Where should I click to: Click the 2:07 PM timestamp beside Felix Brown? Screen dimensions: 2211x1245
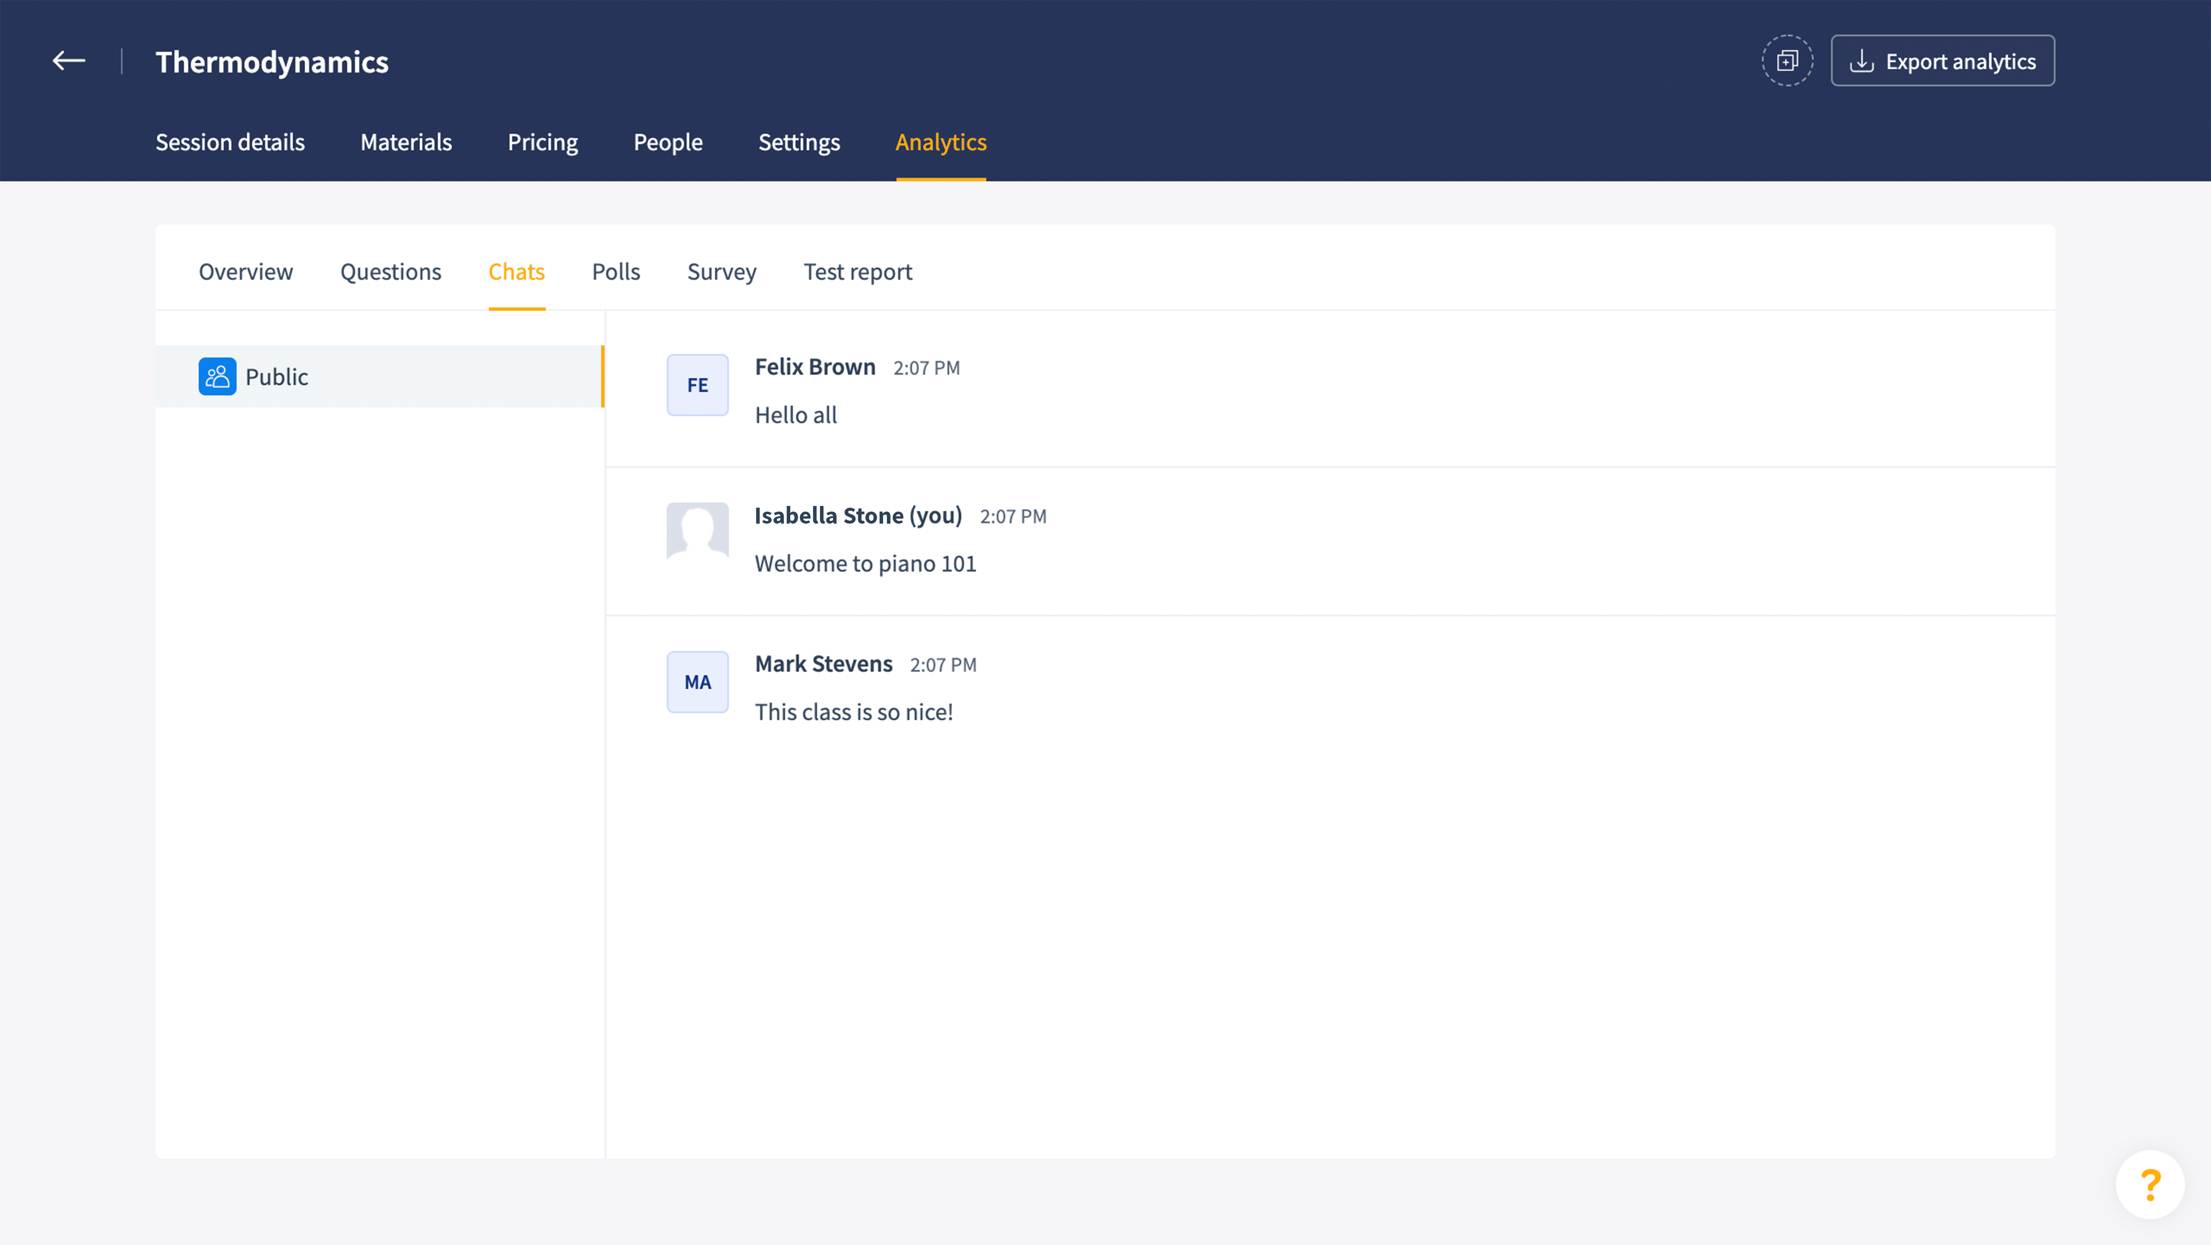tap(927, 368)
